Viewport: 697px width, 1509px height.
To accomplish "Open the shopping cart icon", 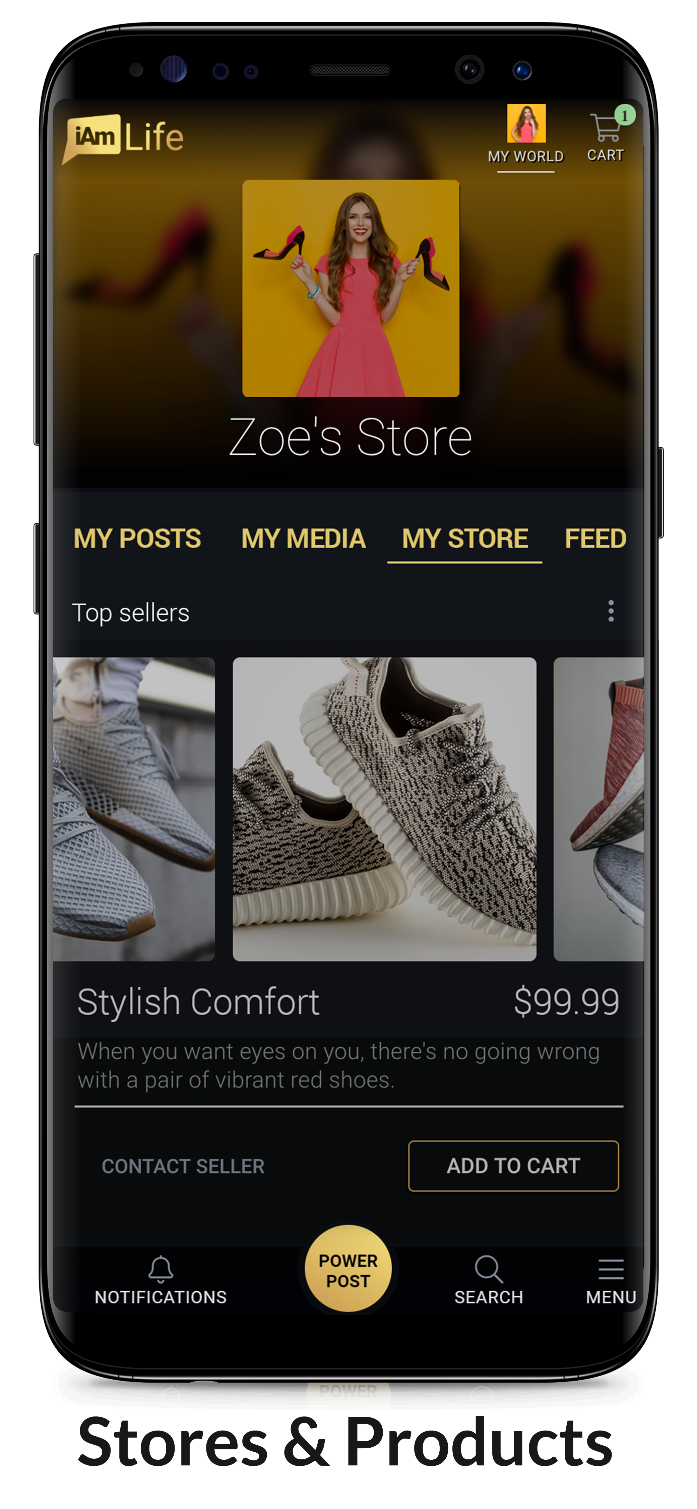I will click(605, 128).
